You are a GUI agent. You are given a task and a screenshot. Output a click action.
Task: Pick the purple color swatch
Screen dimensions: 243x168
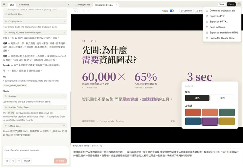pos(210,121)
